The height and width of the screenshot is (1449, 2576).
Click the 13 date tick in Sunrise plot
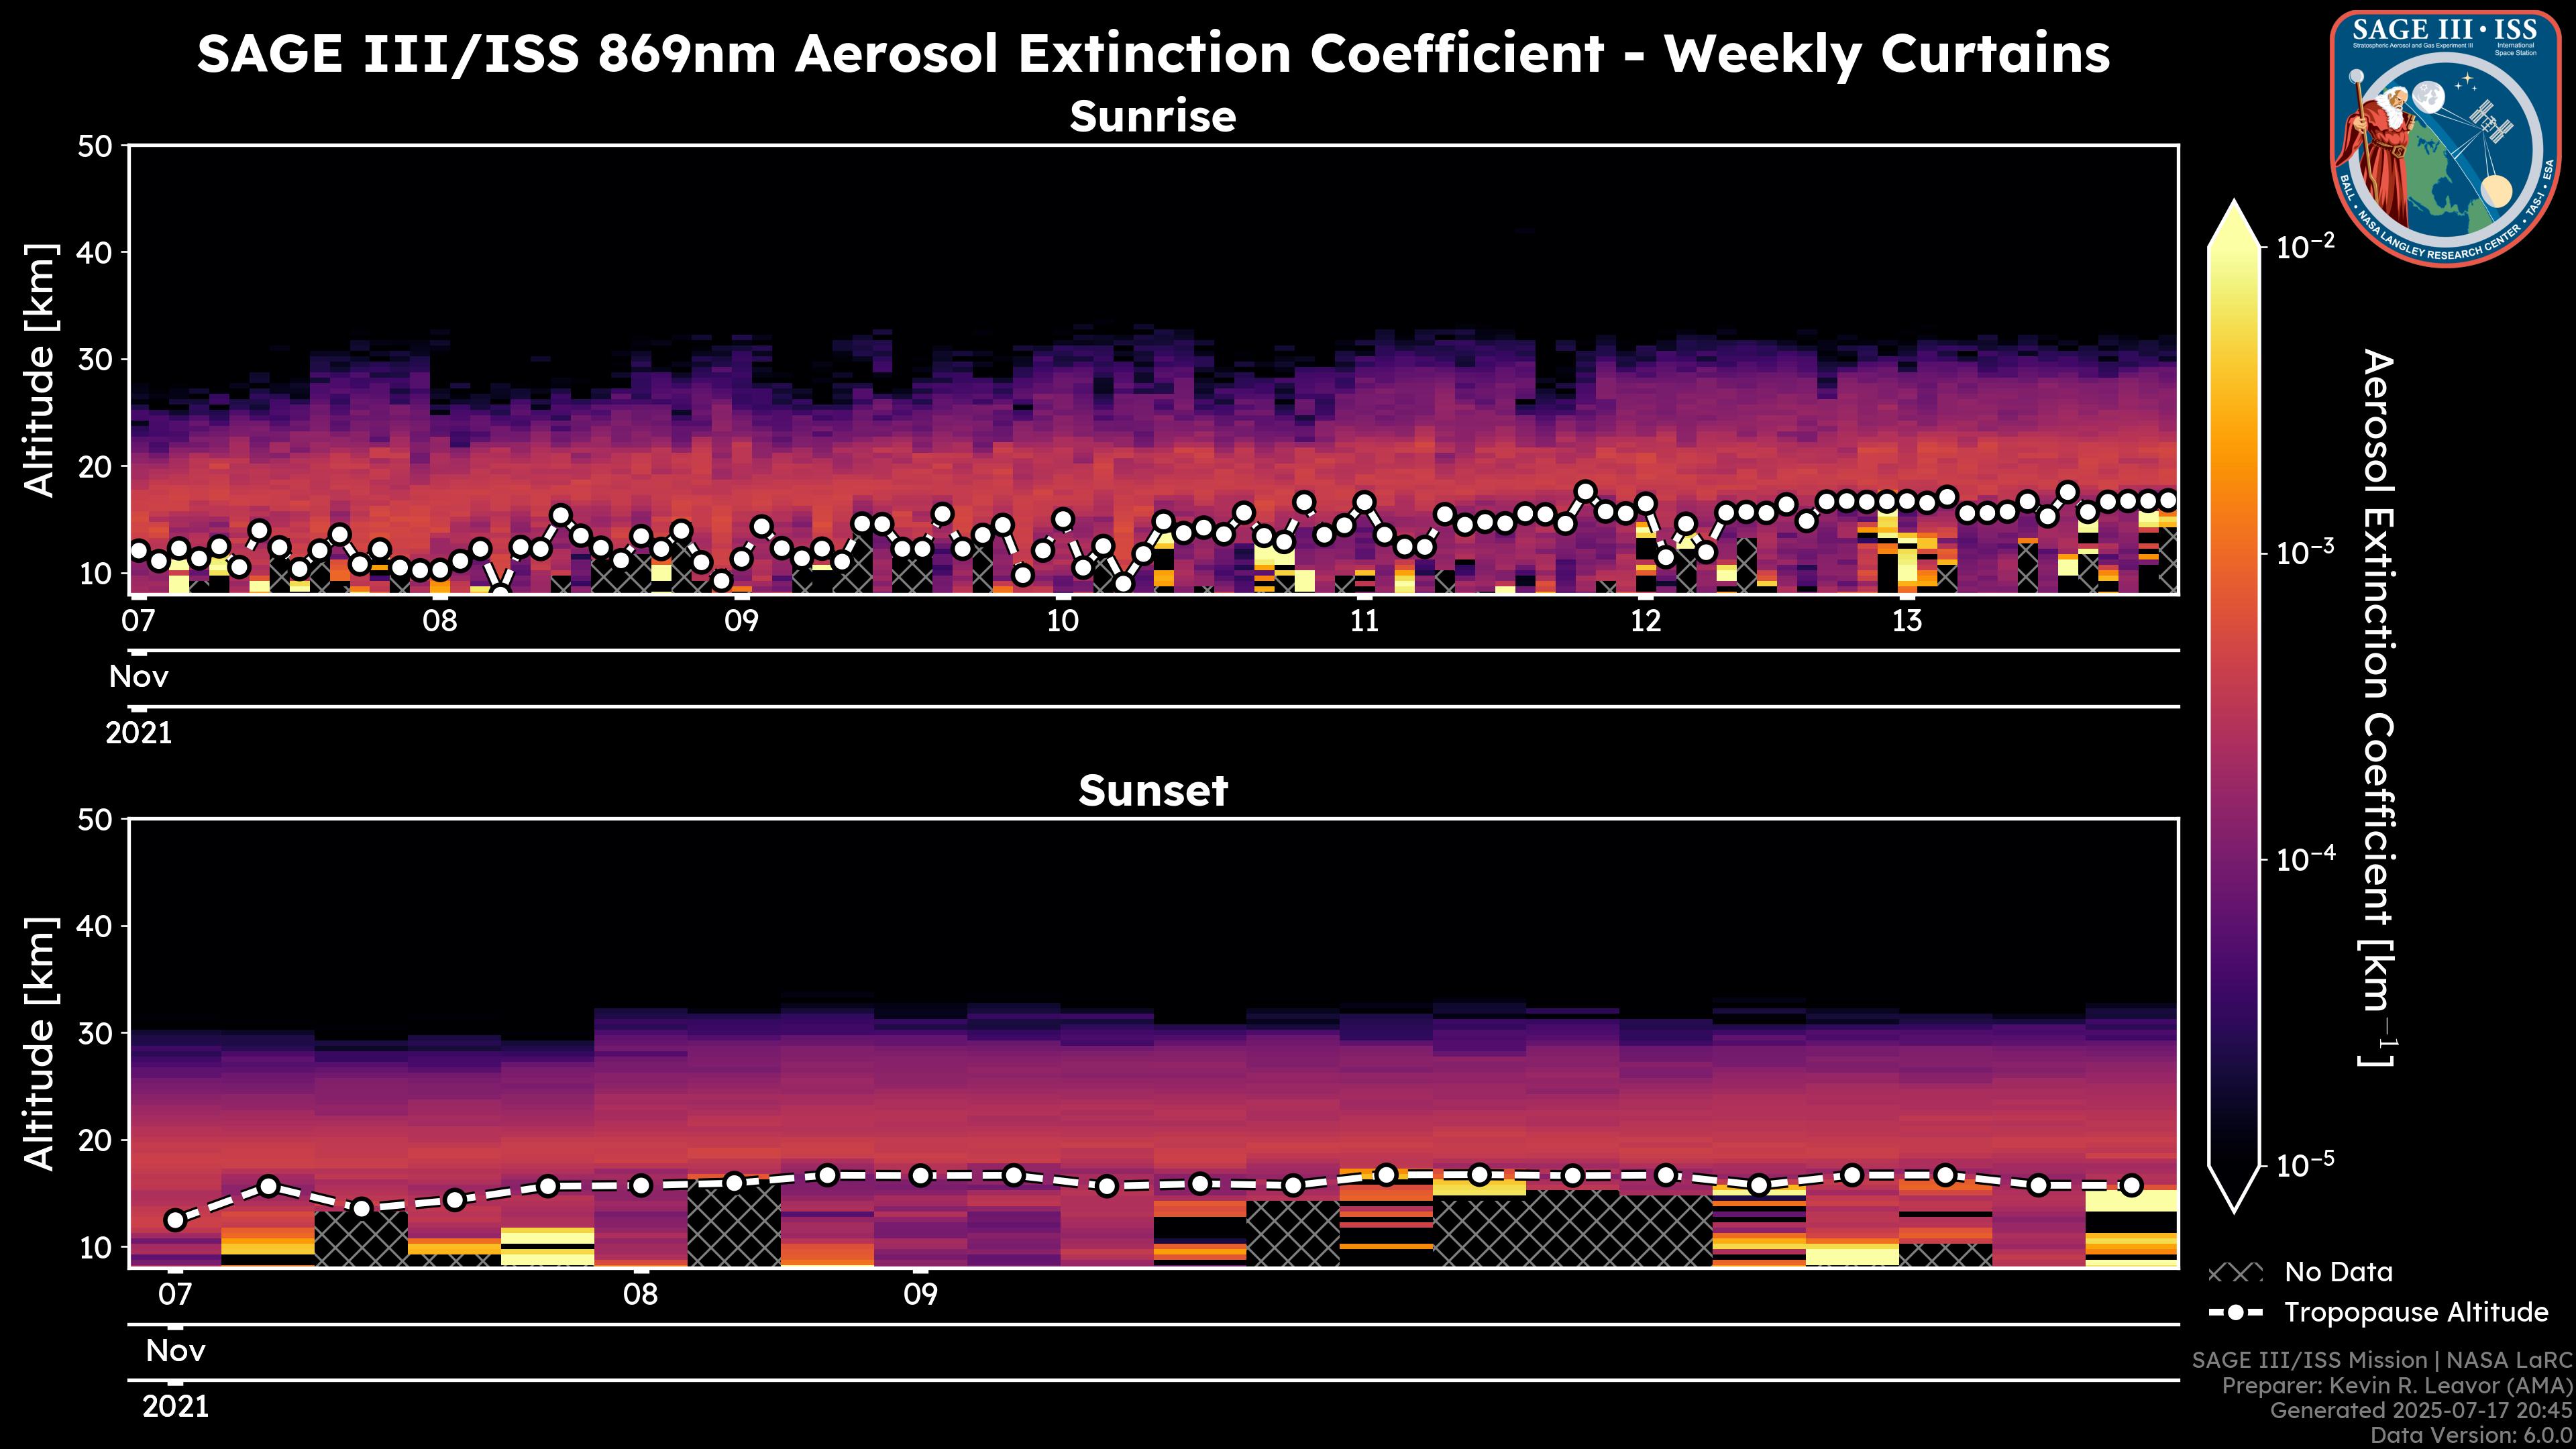pos(1907,621)
